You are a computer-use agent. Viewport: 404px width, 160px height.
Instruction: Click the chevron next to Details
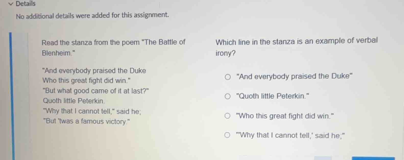point(10,3)
